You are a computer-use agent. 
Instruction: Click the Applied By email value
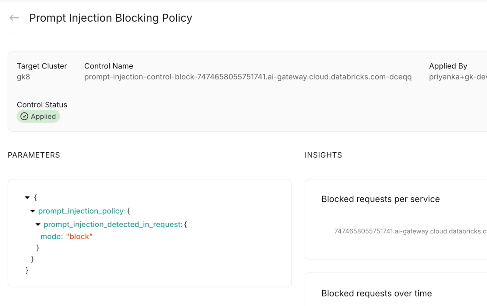pyautogui.click(x=457, y=77)
